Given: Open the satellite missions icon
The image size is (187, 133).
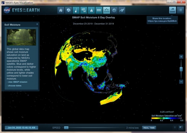Looking at the screenshot, I should (122, 10).
